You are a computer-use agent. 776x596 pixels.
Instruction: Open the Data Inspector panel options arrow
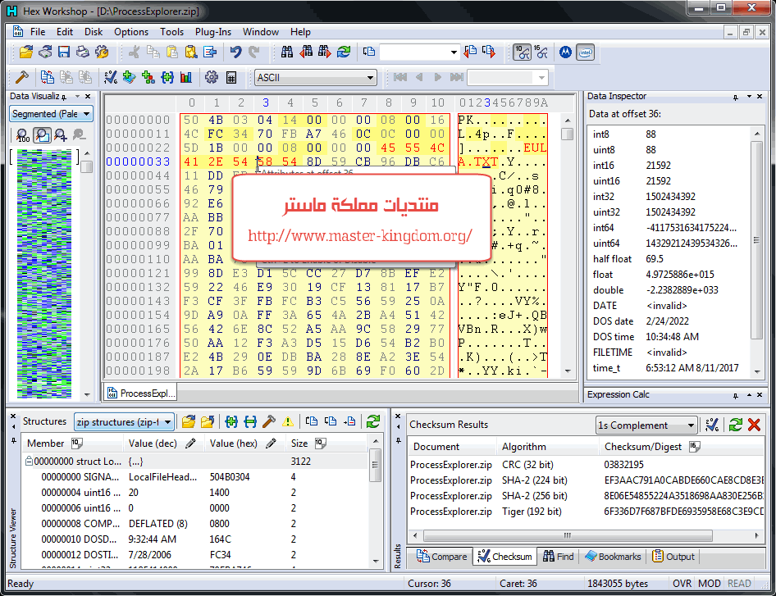click(x=749, y=97)
